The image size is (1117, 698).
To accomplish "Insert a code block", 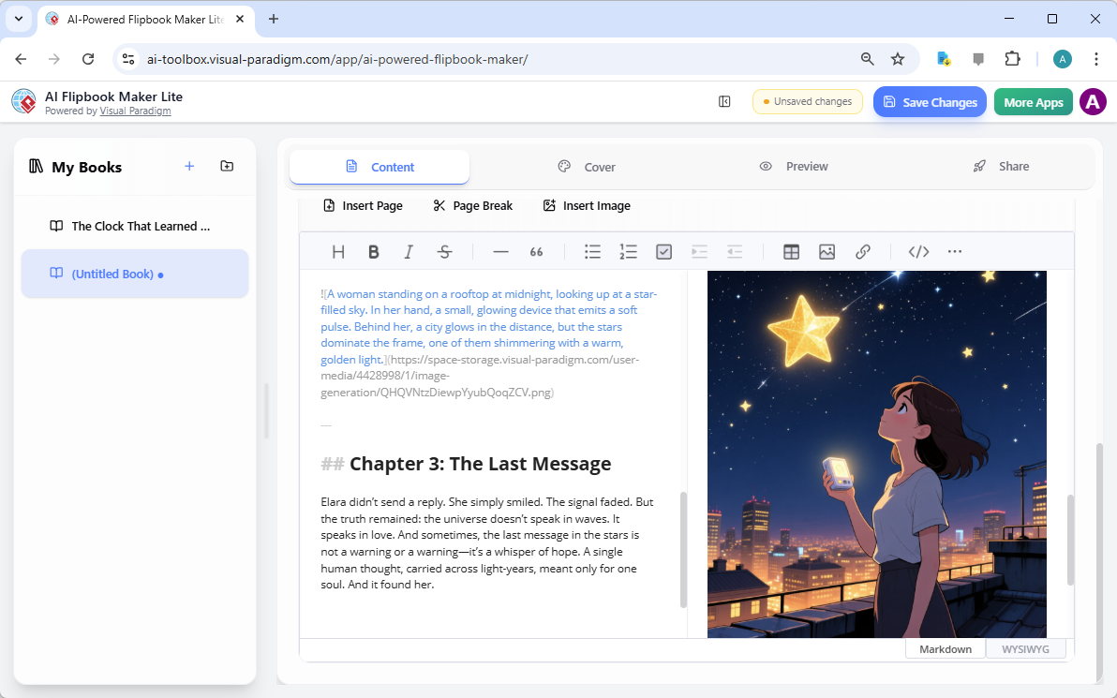I will [918, 251].
